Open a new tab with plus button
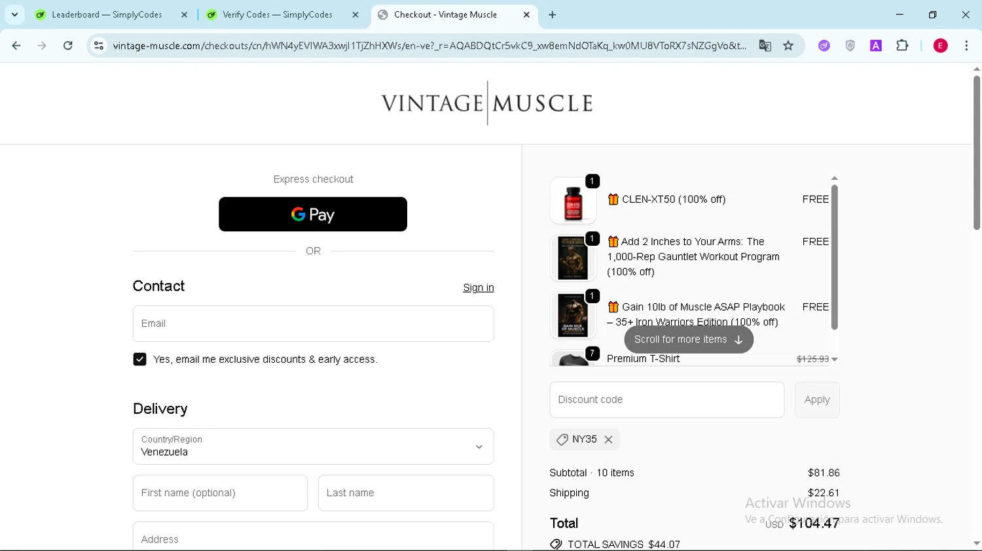Screen dimensions: 982x551 point(553,14)
